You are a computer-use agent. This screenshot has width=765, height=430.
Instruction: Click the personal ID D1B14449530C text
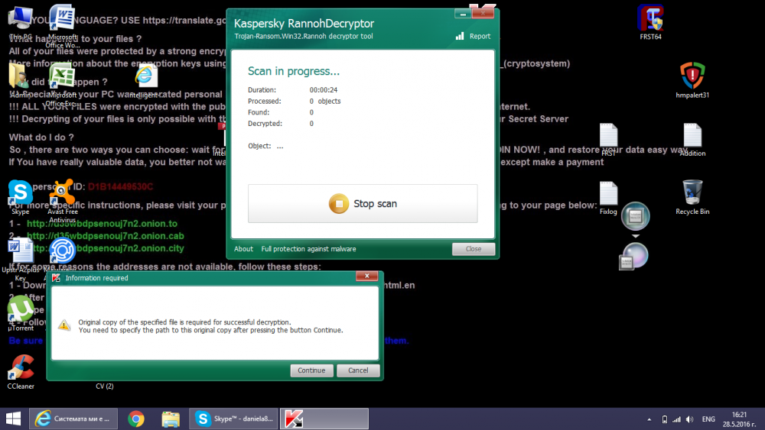click(121, 186)
